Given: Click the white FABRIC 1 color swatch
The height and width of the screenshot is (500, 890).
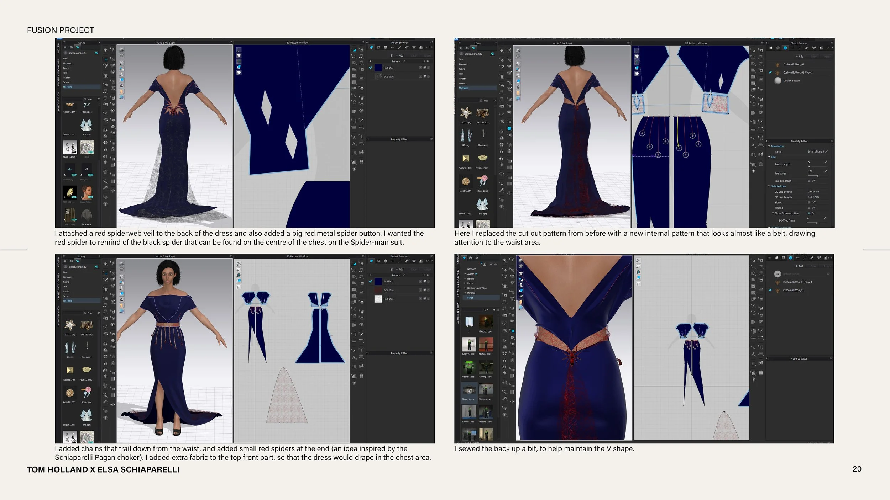Looking at the screenshot, I should pos(378,299).
